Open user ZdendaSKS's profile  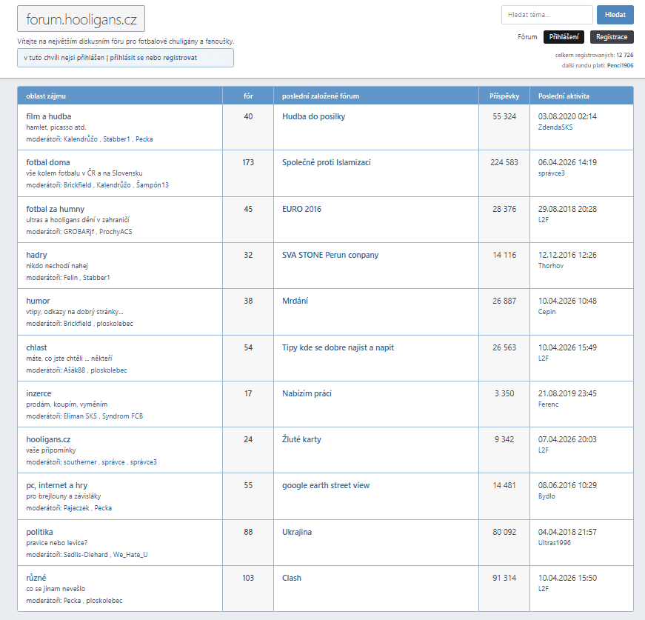tap(555, 127)
